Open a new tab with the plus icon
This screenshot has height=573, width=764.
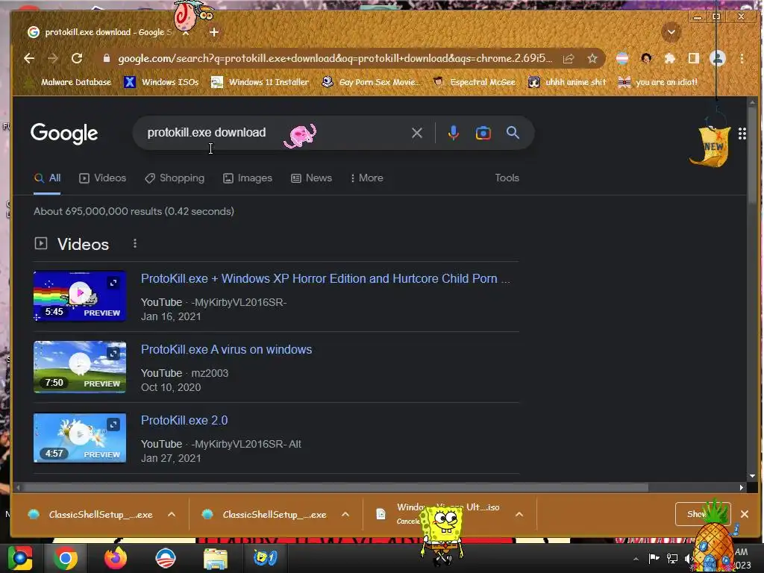coord(214,32)
